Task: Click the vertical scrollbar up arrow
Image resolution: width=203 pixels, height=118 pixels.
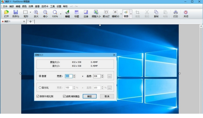Action: tap(201, 26)
